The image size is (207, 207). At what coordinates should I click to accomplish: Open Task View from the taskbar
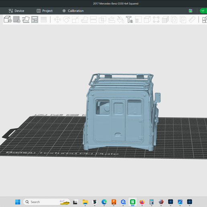75,202
